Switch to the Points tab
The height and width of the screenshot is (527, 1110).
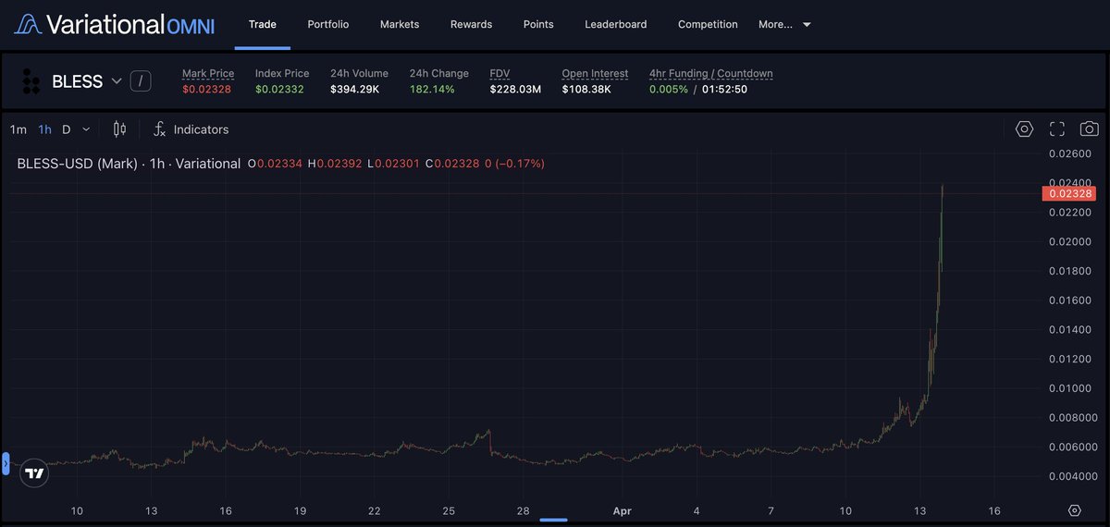point(538,24)
